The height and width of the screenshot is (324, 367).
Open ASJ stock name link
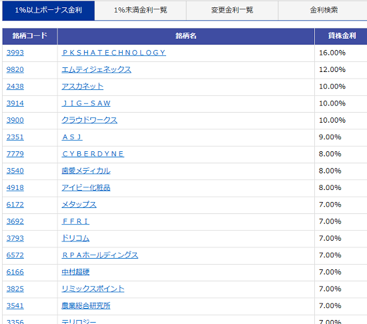(x=72, y=137)
